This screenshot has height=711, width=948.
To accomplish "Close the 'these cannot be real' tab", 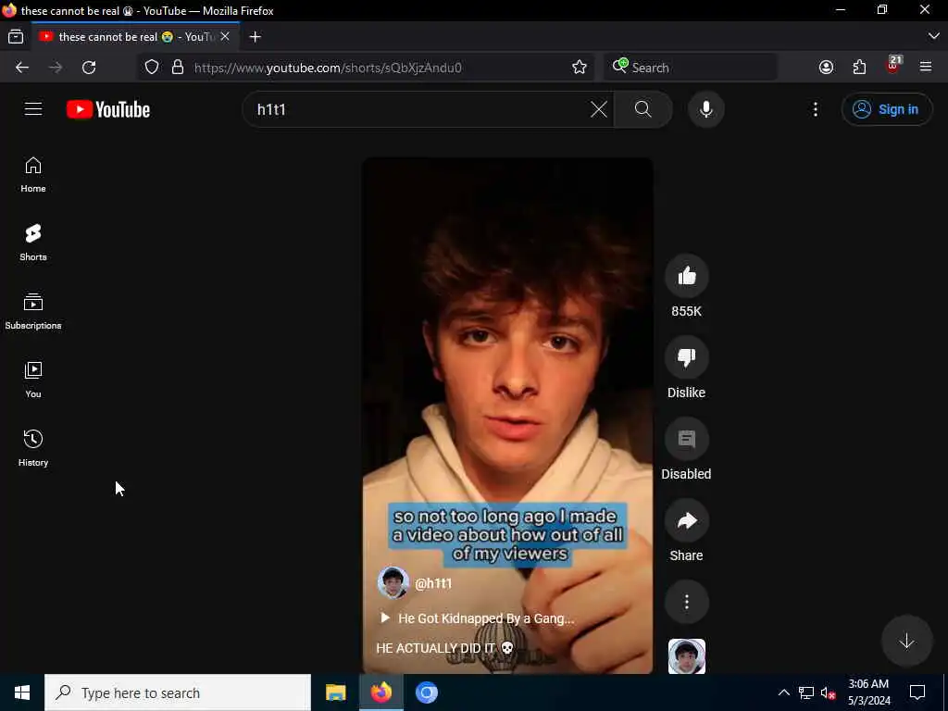I will point(225,37).
